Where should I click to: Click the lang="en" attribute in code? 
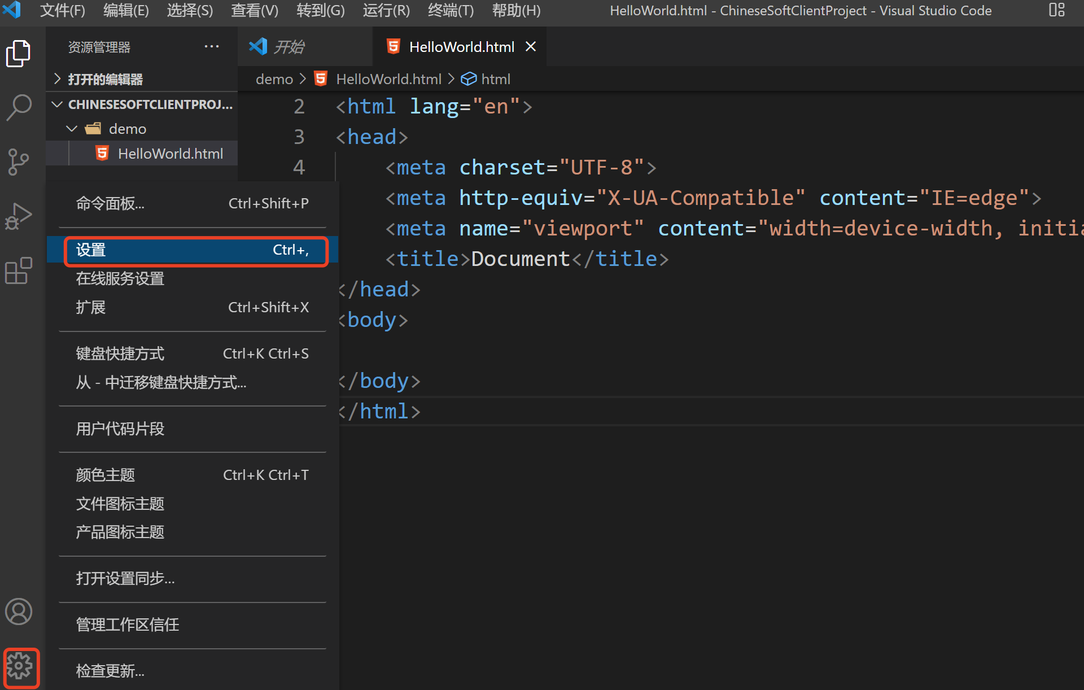pyautogui.click(x=465, y=107)
